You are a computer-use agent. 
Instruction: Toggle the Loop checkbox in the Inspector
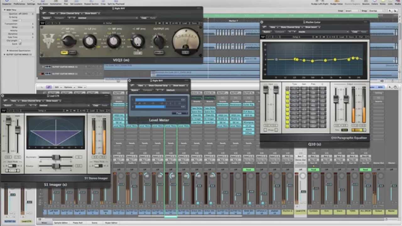20,20
